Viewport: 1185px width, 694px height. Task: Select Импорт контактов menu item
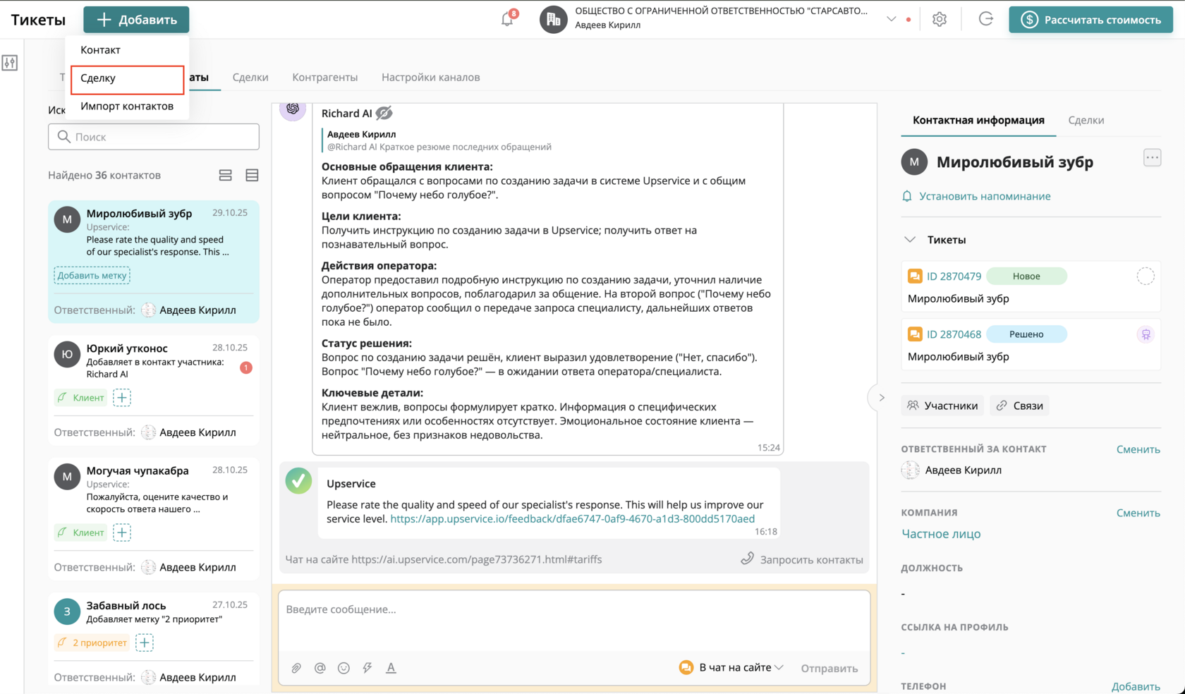point(127,106)
